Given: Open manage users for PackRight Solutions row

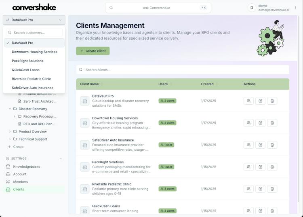Looking at the screenshot, I should pyautogui.click(x=248, y=167).
